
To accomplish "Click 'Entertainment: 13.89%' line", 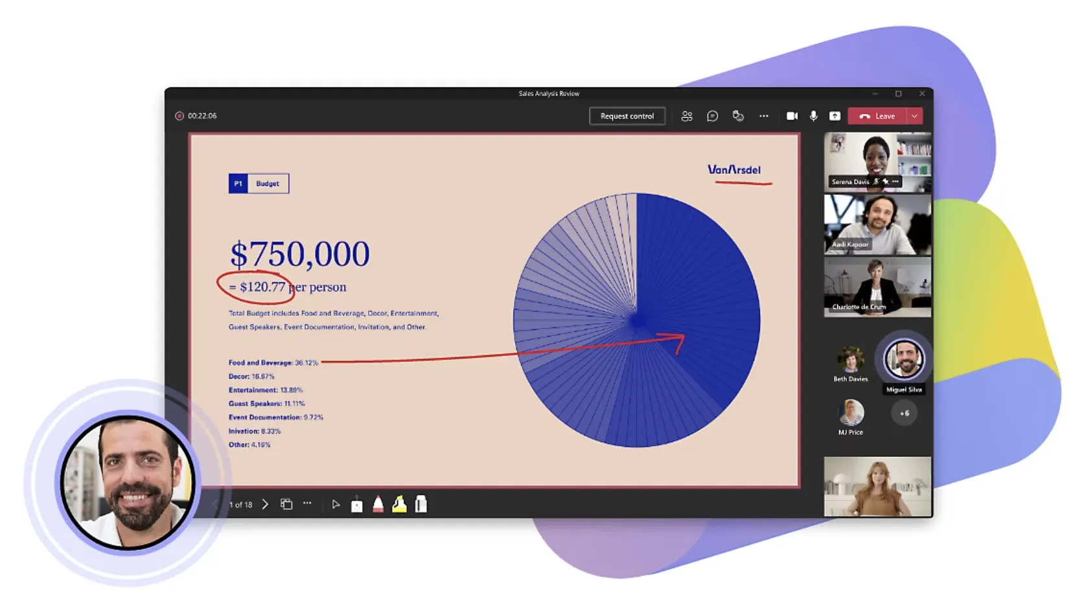I will [266, 390].
